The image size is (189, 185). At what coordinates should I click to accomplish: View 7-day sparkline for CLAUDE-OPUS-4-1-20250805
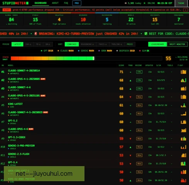[183, 80]
